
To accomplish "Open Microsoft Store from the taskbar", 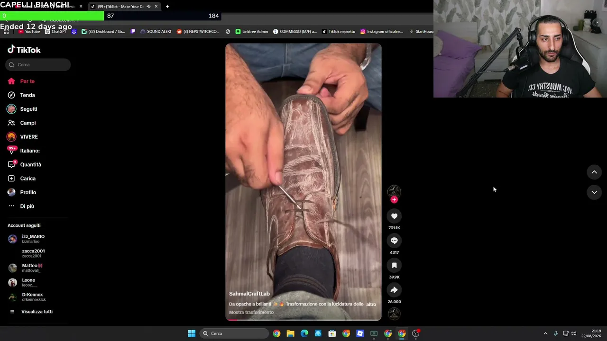I will [x=332, y=333].
